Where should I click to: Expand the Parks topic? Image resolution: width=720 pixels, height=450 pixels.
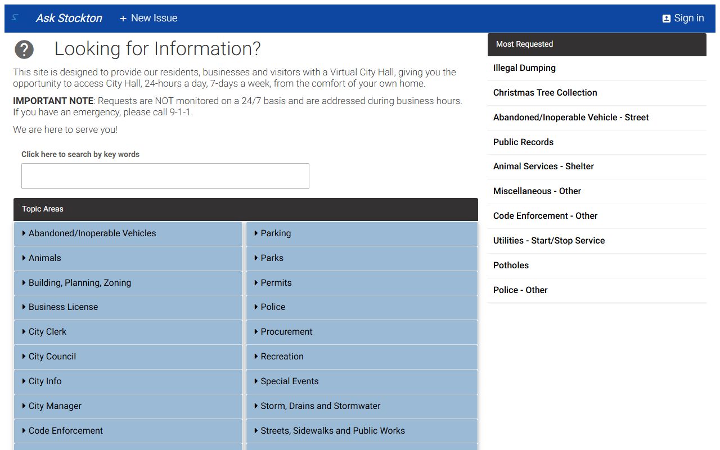pos(362,258)
